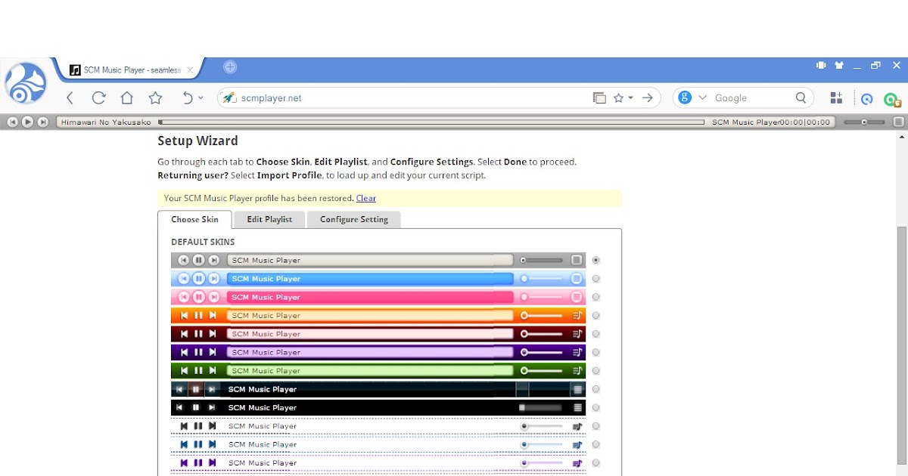The image size is (908, 476).
Task: Click play in the top player bar
Action: 27,122
